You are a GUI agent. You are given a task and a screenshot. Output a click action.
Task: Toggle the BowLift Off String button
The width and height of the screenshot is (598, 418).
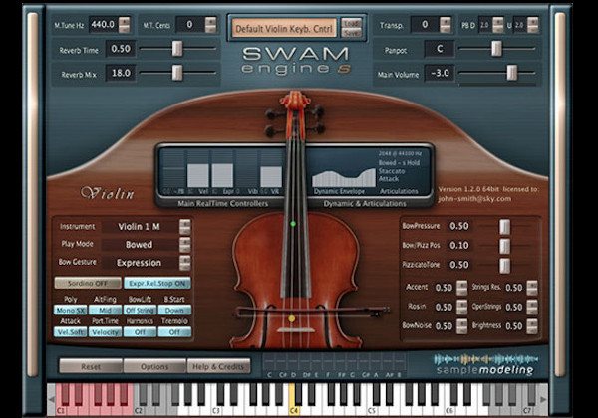click(140, 311)
